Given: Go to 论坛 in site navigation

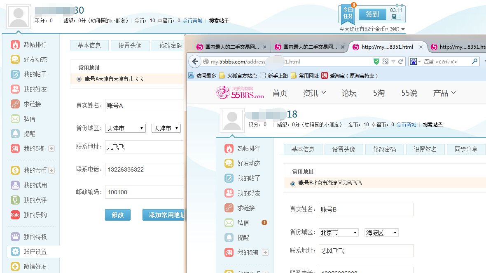Looking at the screenshot, I should click(x=349, y=93).
